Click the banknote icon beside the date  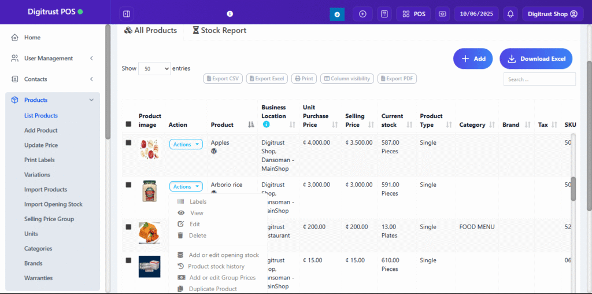[x=442, y=14]
